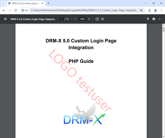The height and width of the screenshot is (138, 165).
Task: Go back in browser history
Action: 4,10
